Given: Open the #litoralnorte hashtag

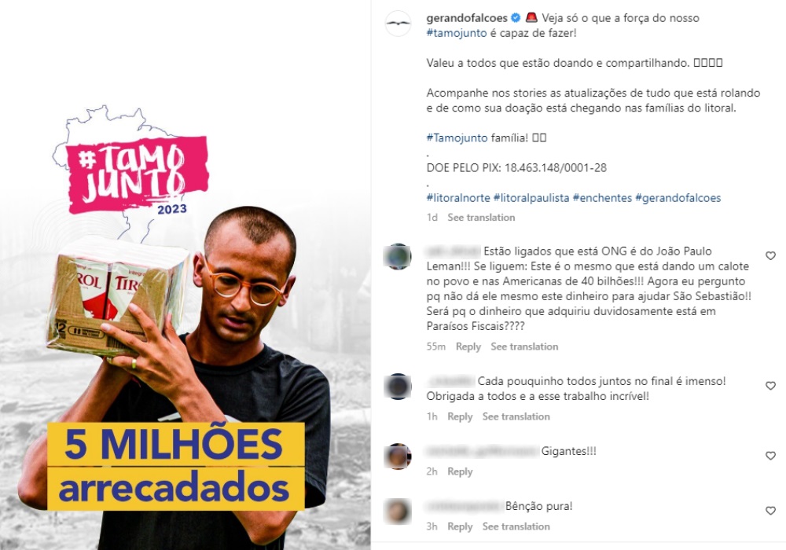Looking at the screenshot, I should 458,198.
